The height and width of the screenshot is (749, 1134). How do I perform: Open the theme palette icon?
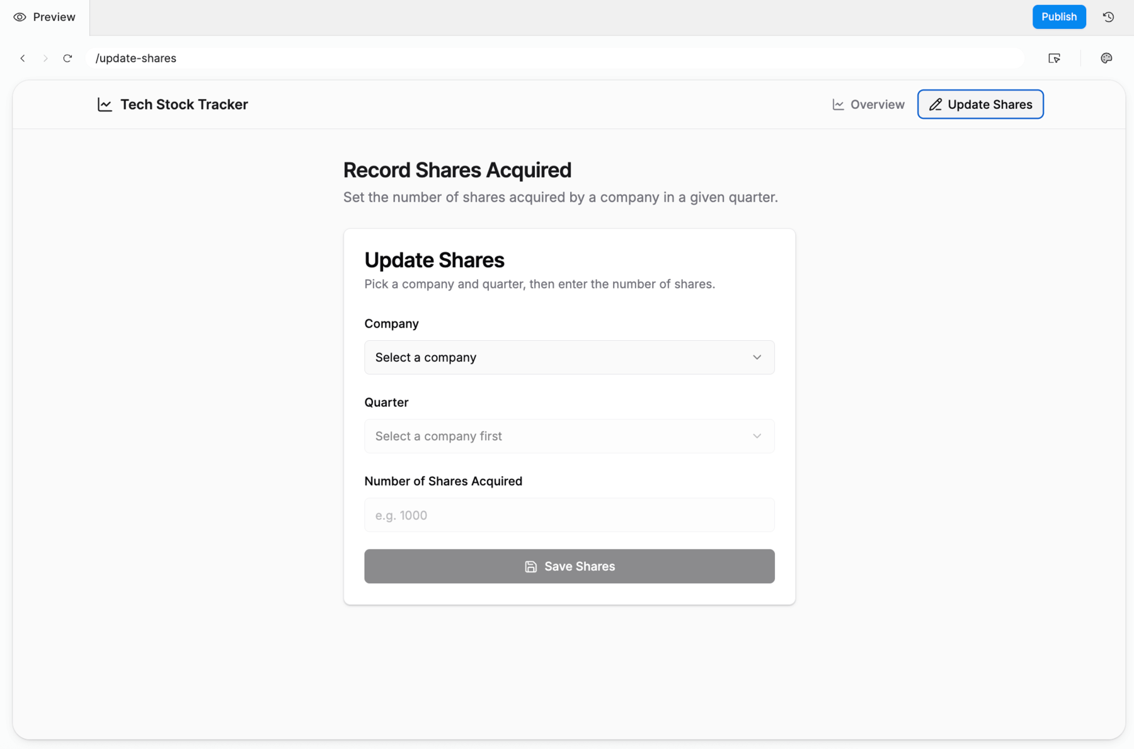1106,58
